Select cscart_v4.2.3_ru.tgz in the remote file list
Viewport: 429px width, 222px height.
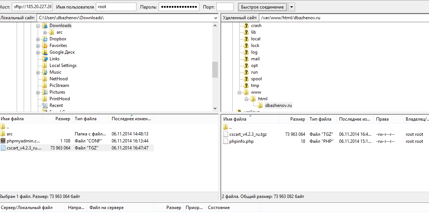pyautogui.click(x=248, y=134)
